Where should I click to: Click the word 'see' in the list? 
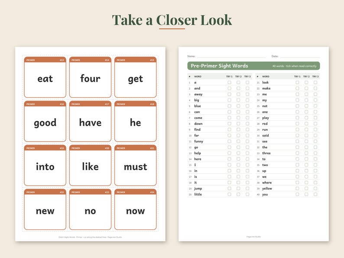pyautogui.click(x=265, y=142)
